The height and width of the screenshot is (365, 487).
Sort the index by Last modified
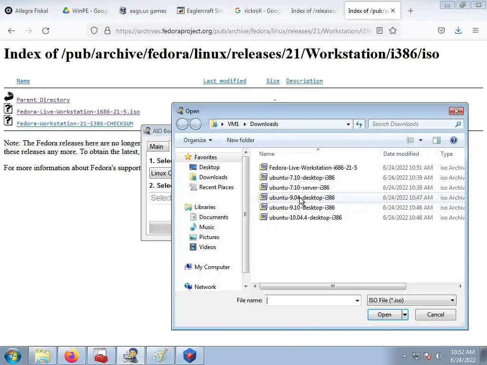point(224,81)
